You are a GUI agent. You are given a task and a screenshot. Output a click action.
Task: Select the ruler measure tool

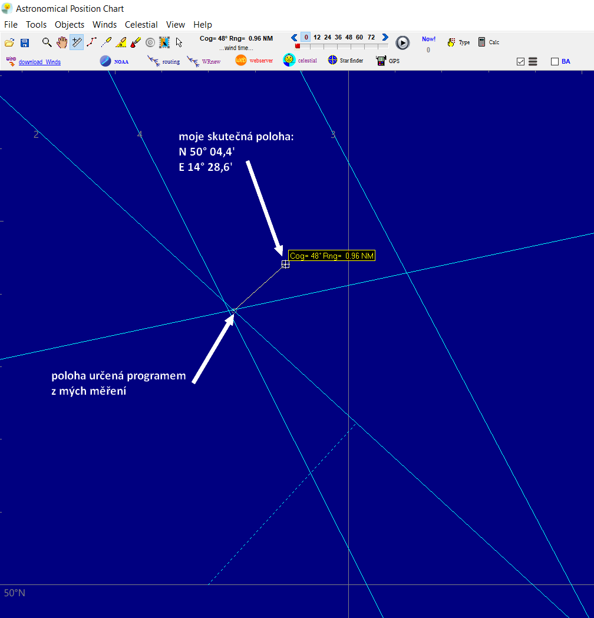pos(77,42)
